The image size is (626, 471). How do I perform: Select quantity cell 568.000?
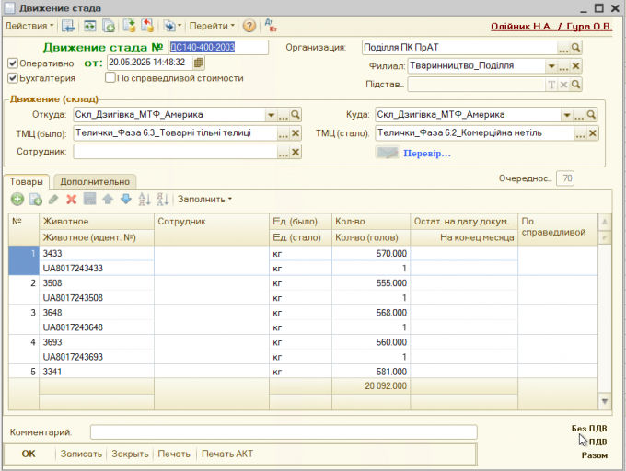point(371,313)
